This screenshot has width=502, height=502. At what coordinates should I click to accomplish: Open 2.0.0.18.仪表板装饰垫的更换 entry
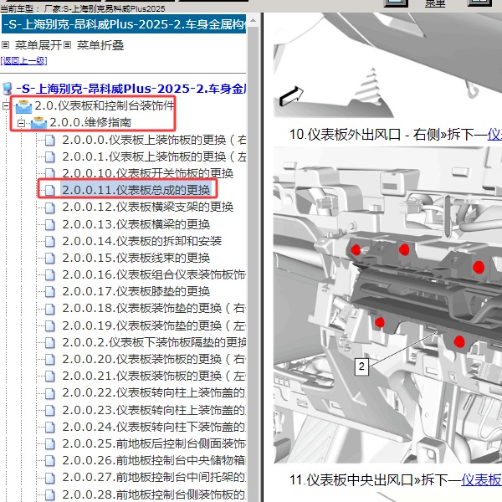pos(154,308)
